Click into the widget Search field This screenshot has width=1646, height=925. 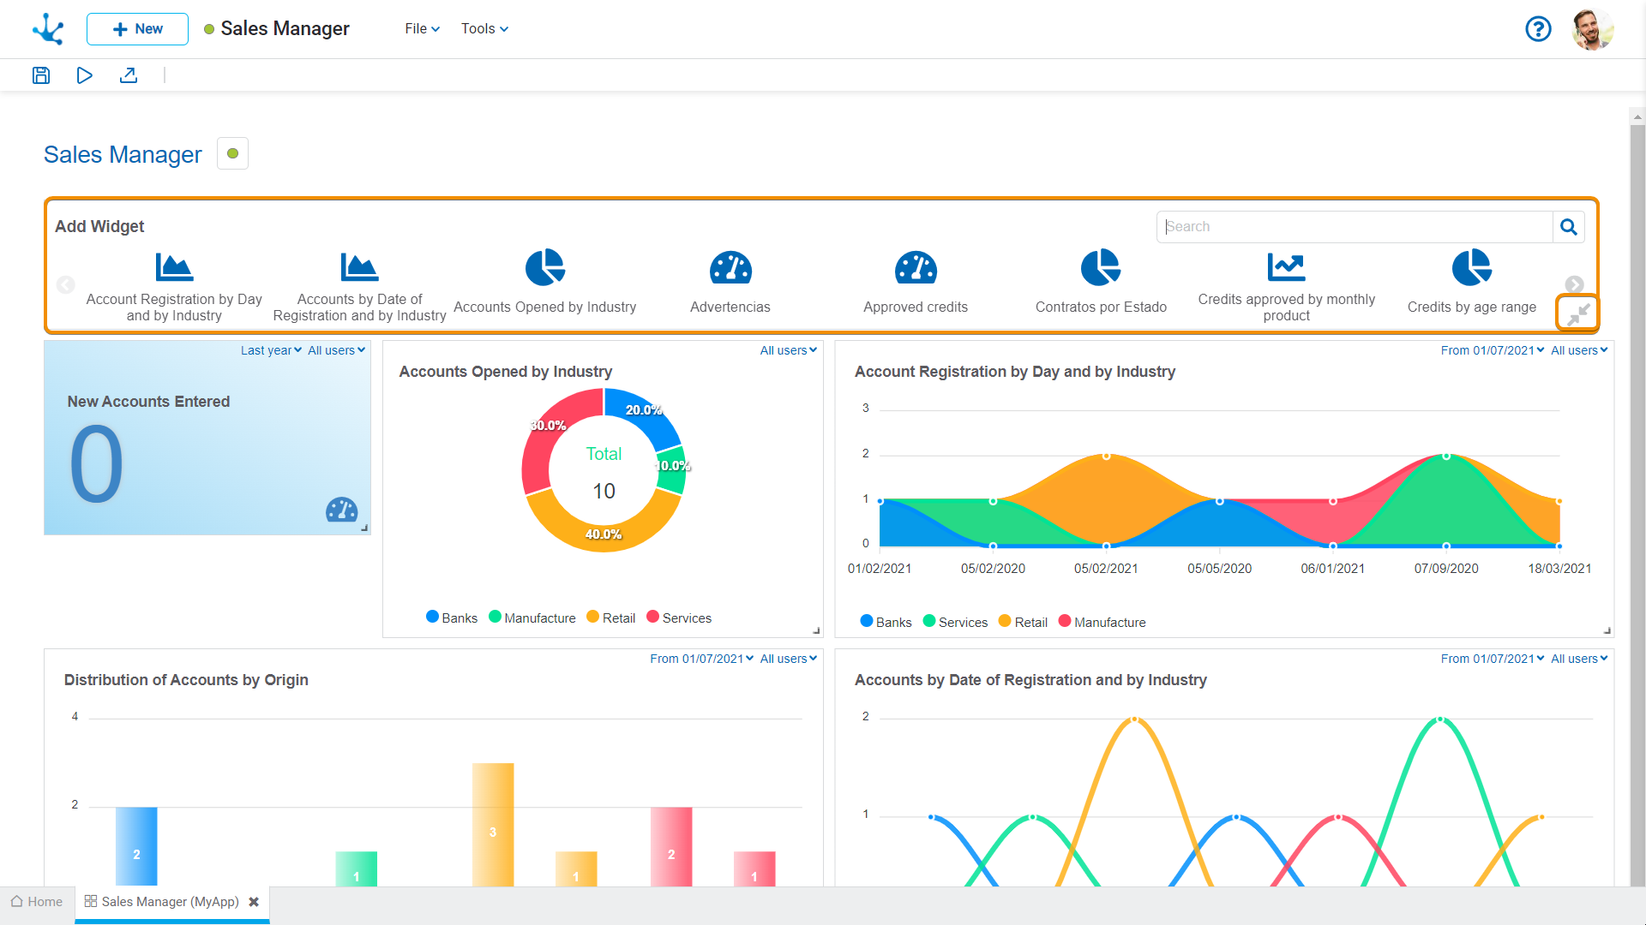(1355, 227)
